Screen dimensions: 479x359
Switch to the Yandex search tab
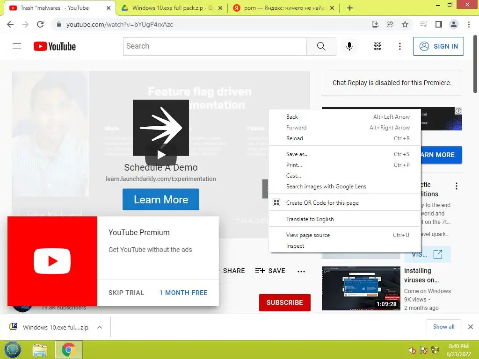pos(283,8)
